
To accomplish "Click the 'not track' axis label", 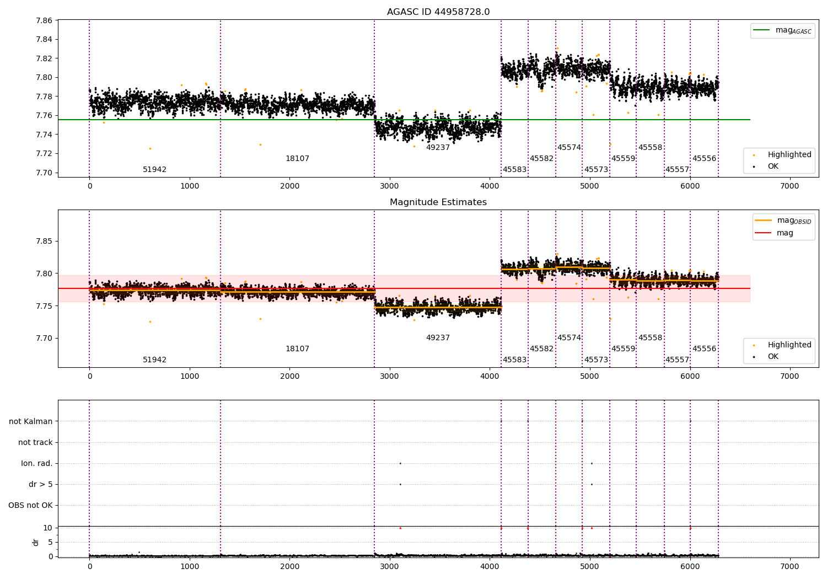I will [35, 443].
